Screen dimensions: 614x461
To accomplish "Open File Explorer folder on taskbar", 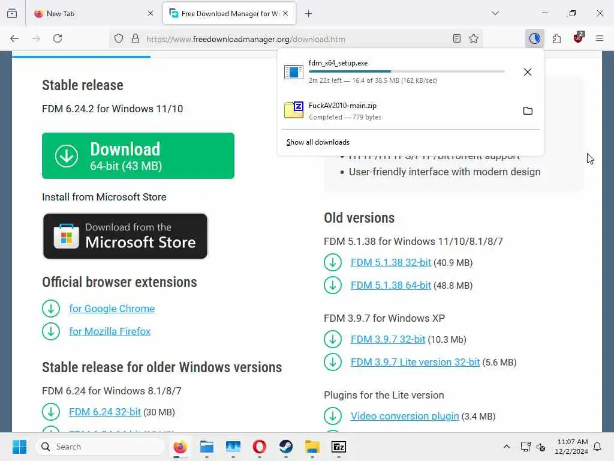I will tap(312, 447).
